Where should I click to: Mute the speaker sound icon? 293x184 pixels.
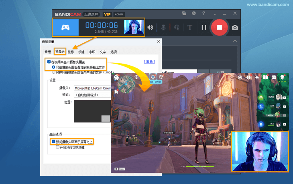(151, 28)
